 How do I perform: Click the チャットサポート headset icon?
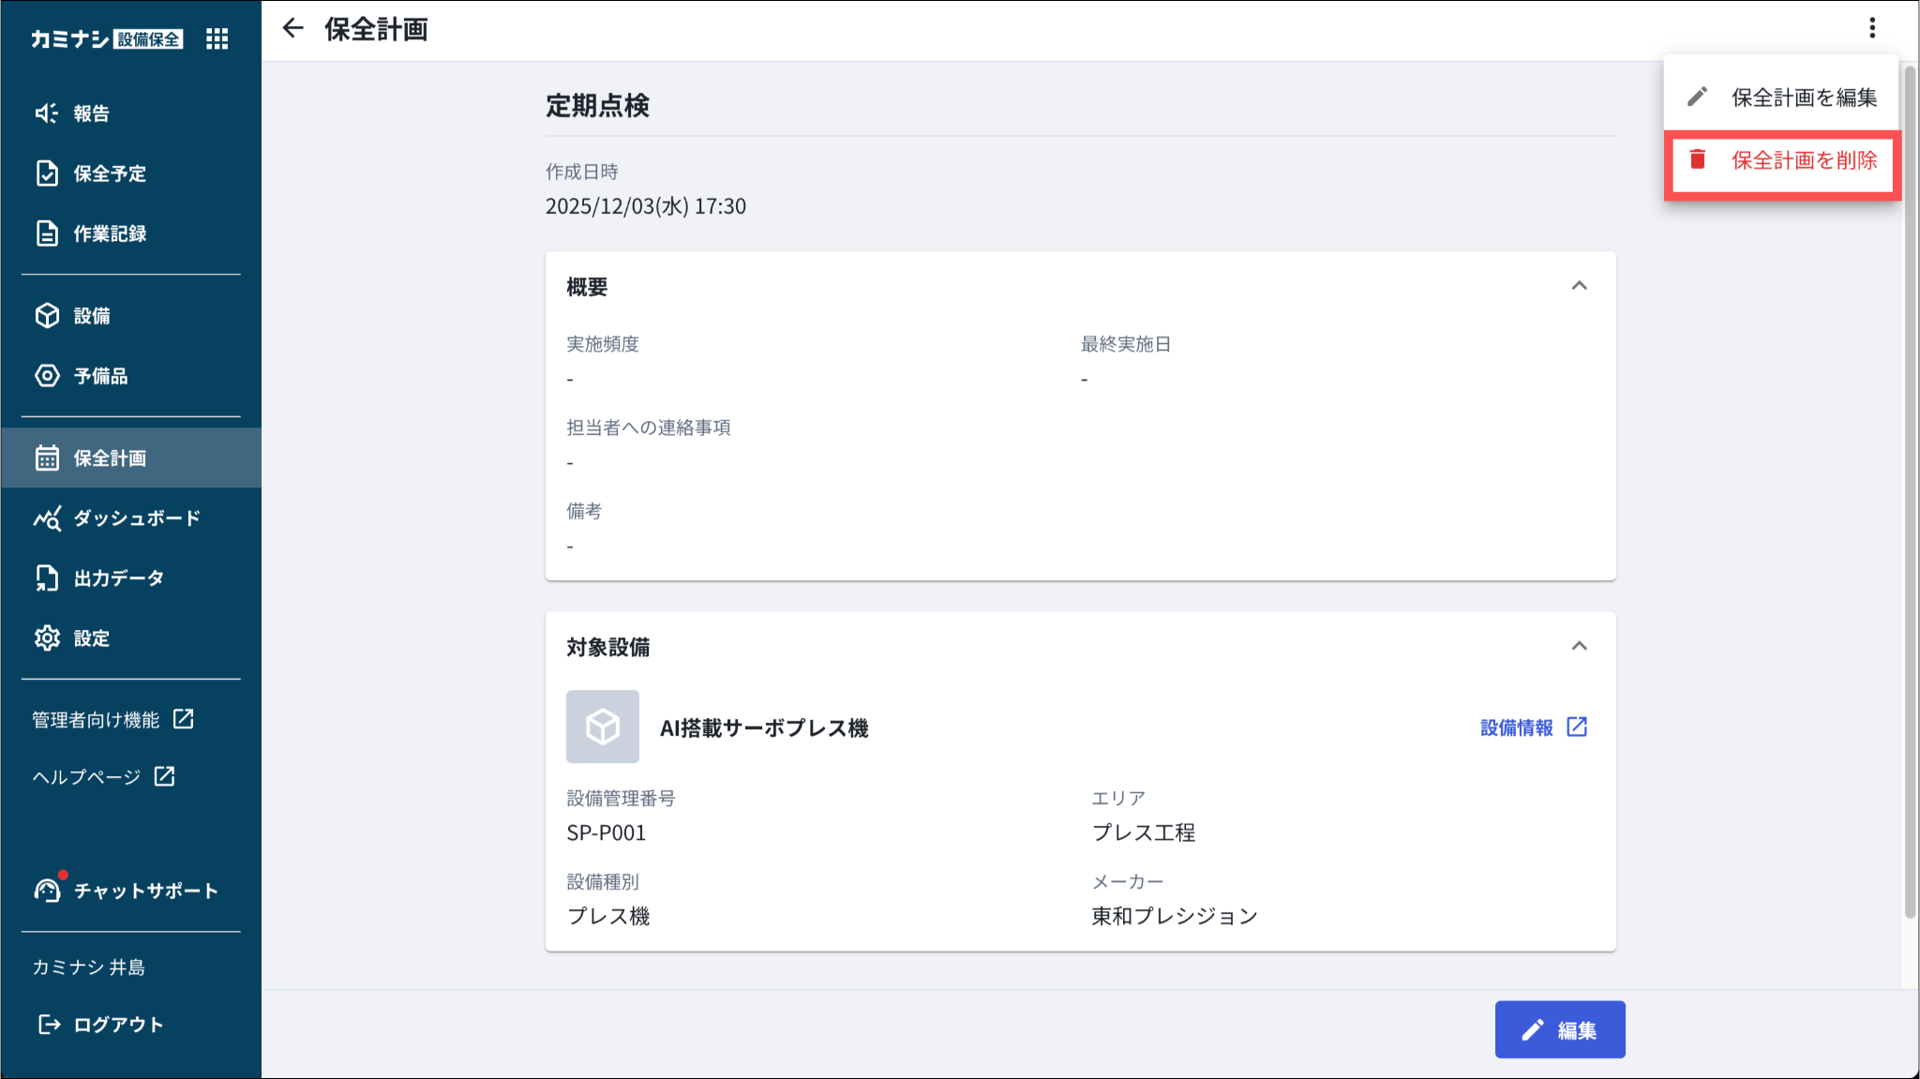click(x=47, y=890)
